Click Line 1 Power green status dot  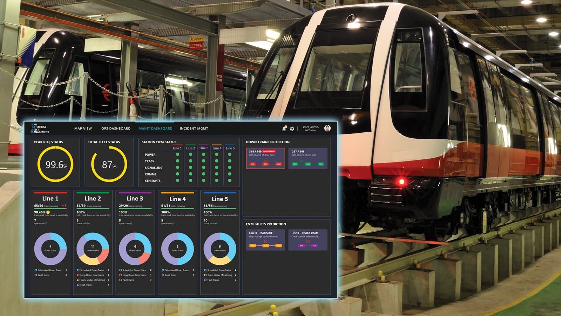(x=177, y=154)
